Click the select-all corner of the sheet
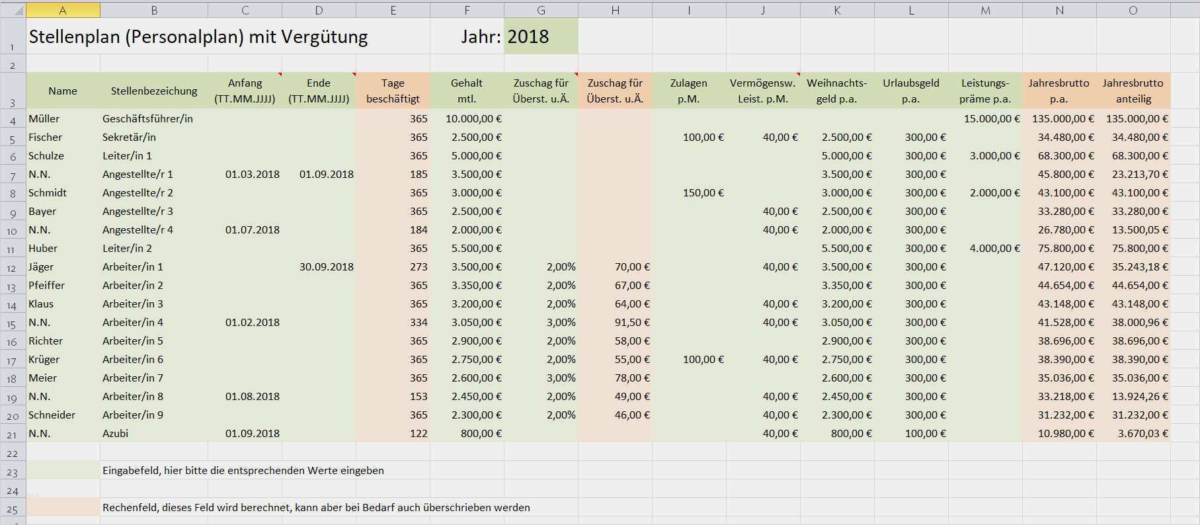The image size is (1200, 525). pyautogui.click(x=13, y=9)
